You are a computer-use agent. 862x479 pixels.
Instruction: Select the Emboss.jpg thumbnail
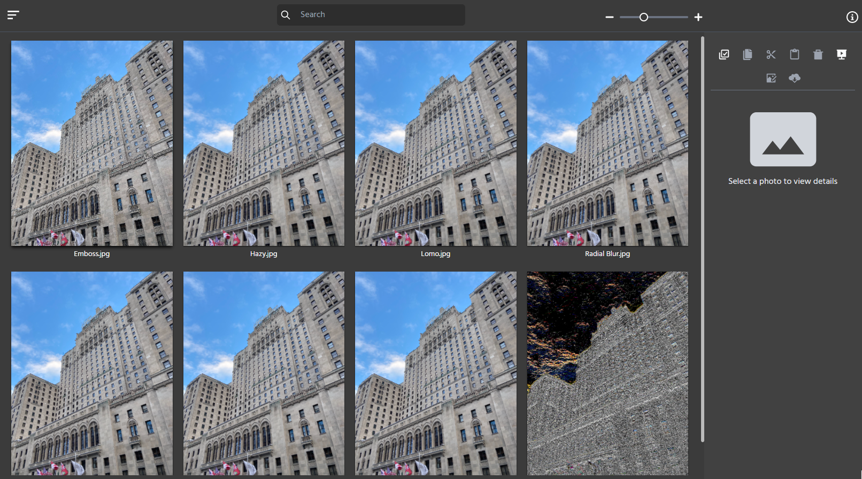[x=92, y=143]
